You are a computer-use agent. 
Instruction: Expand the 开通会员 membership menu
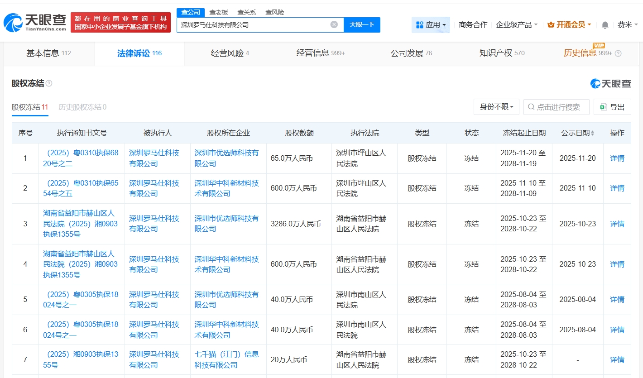[x=569, y=25]
